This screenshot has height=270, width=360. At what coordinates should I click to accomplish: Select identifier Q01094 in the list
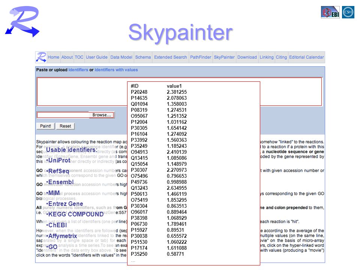[x=139, y=104]
